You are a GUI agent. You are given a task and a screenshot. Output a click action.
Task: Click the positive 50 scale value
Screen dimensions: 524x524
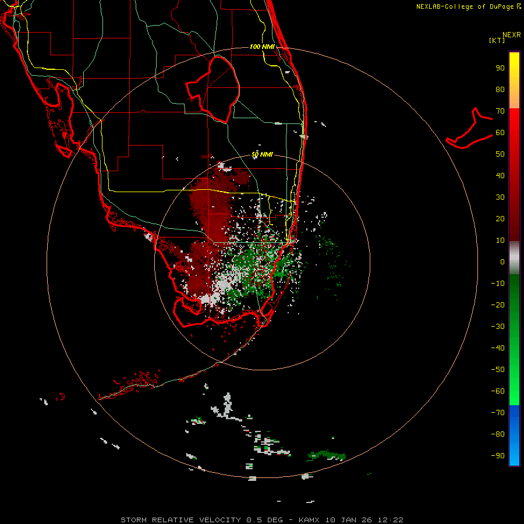click(x=500, y=154)
